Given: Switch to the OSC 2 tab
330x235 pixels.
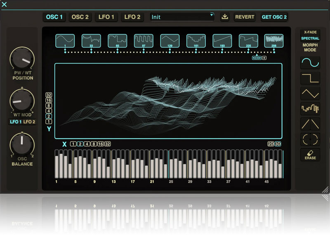Looking at the screenshot, I should coord(80,17).
